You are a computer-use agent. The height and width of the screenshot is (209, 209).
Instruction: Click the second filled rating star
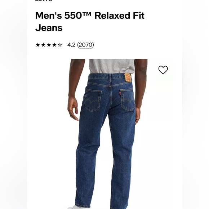coord(43,45)
